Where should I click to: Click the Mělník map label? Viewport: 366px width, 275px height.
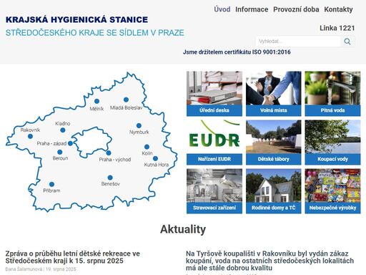[x=97, y=109]
